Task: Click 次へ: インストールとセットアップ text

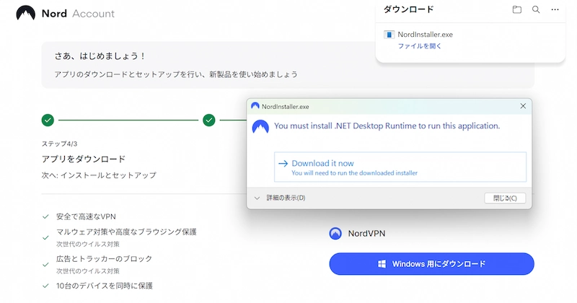Action: pos(99,175)
